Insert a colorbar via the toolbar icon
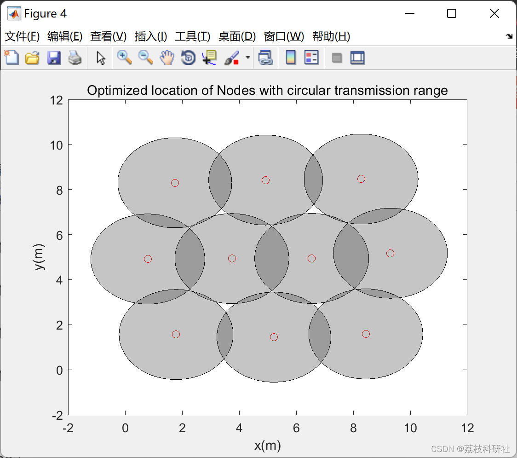517x458 pixels. tap(291, 58)
